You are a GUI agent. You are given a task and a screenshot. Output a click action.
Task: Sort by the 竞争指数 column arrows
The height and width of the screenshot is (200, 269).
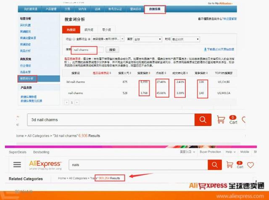(207, 73)
